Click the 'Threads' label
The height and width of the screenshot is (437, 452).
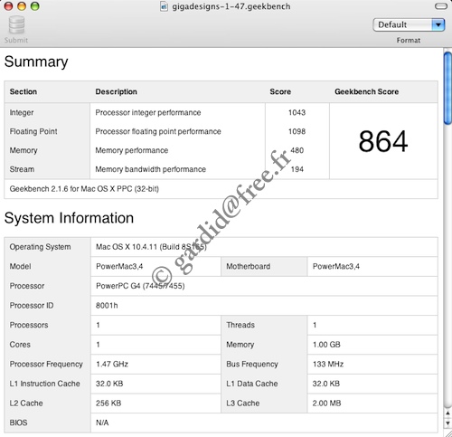240,325
